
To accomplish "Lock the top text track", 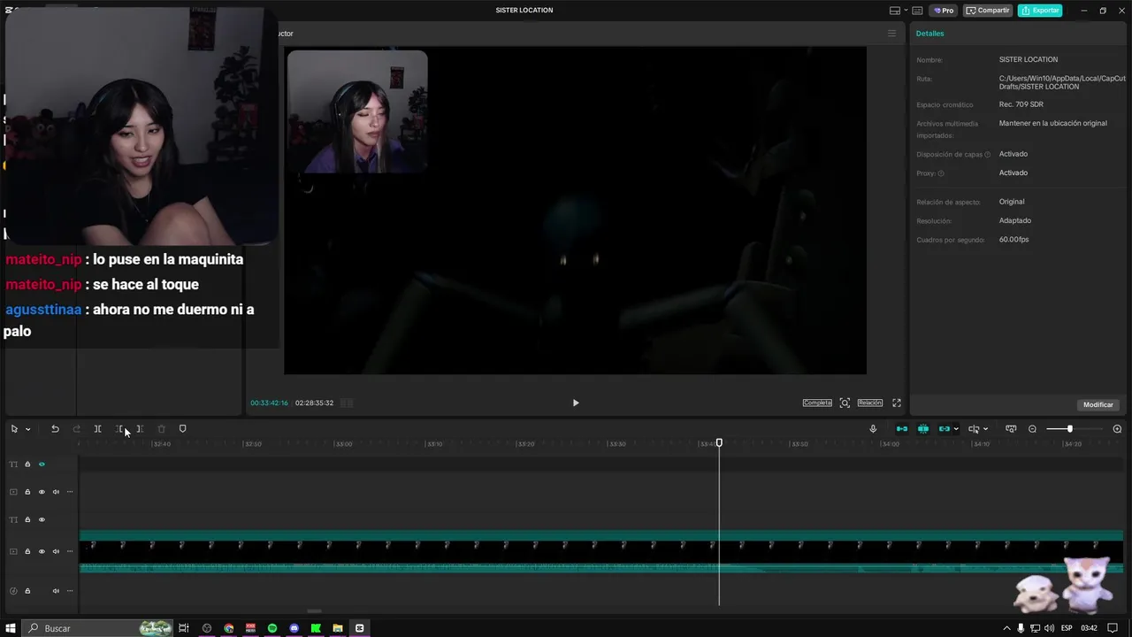I will point(27,464).
